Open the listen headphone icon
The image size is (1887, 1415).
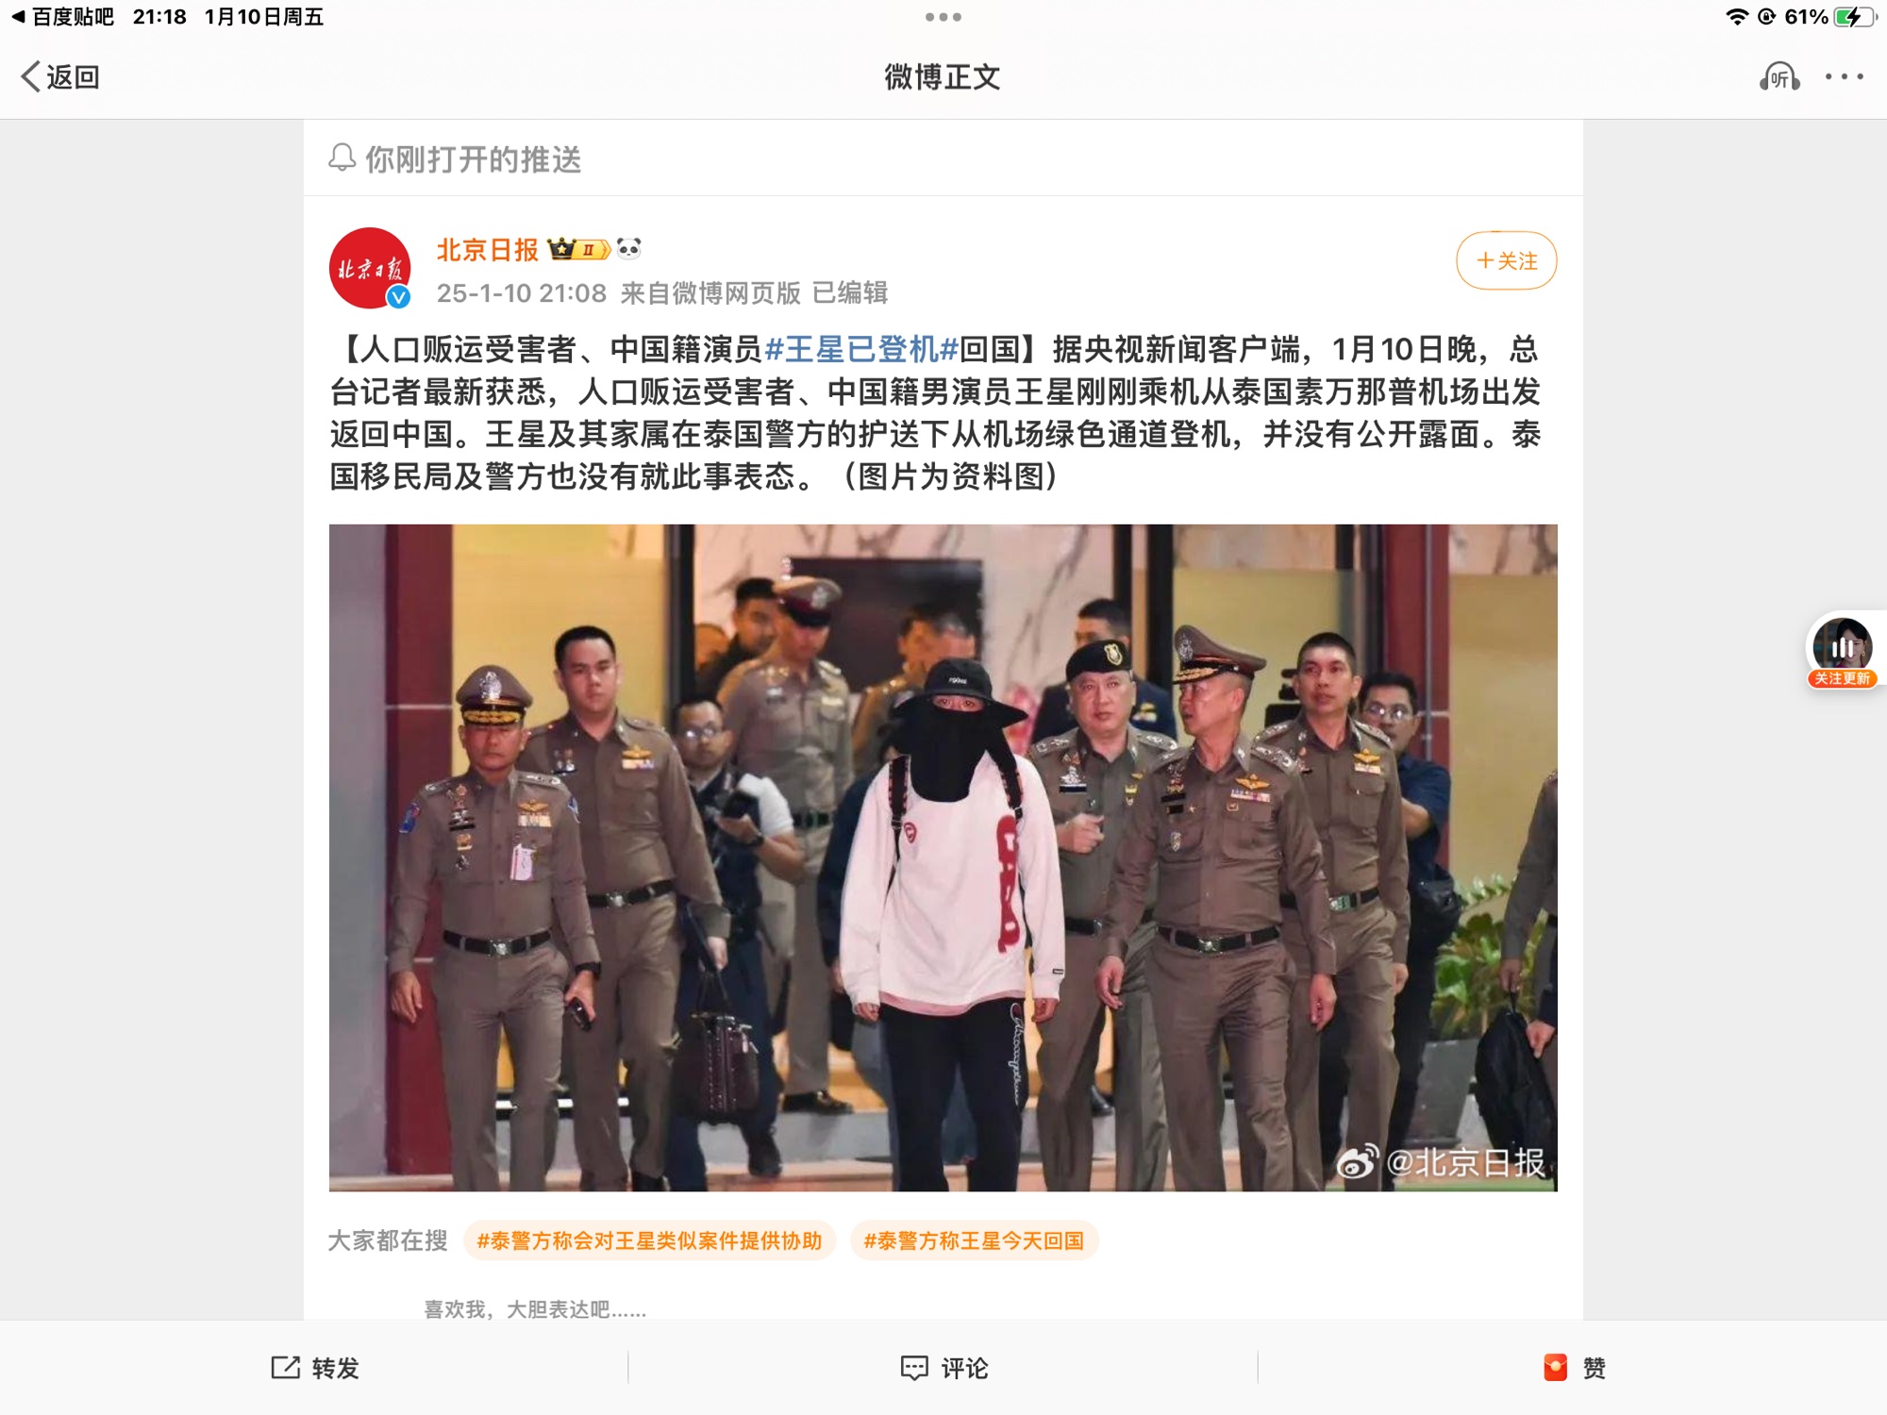click(1778, 76)
